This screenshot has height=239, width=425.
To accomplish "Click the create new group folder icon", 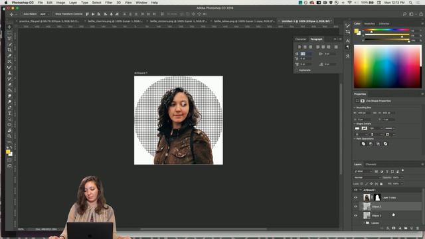I will pyautogui.click(x=406, y=228).
